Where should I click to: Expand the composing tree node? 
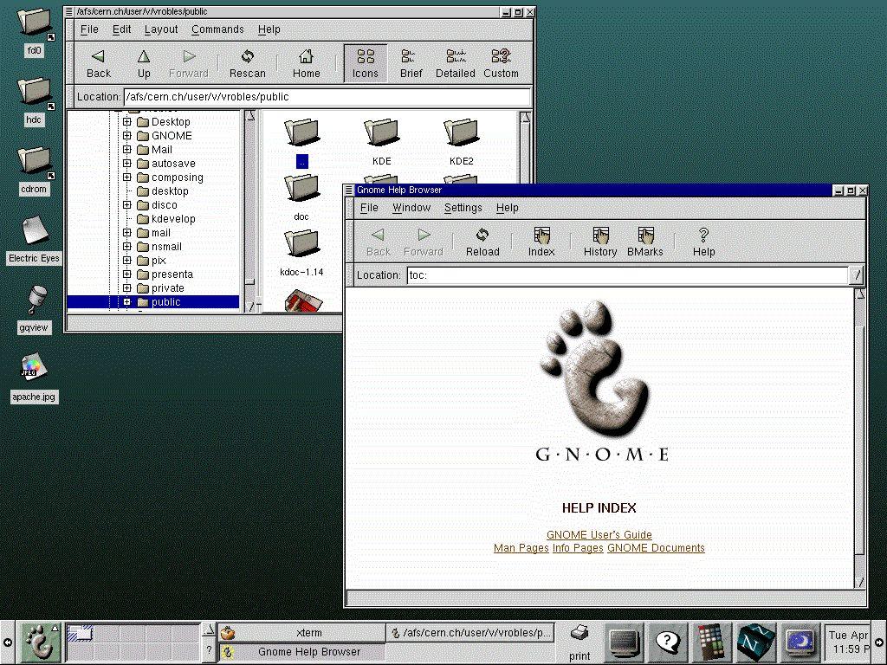pyautogui.click(x=126, y=177)
